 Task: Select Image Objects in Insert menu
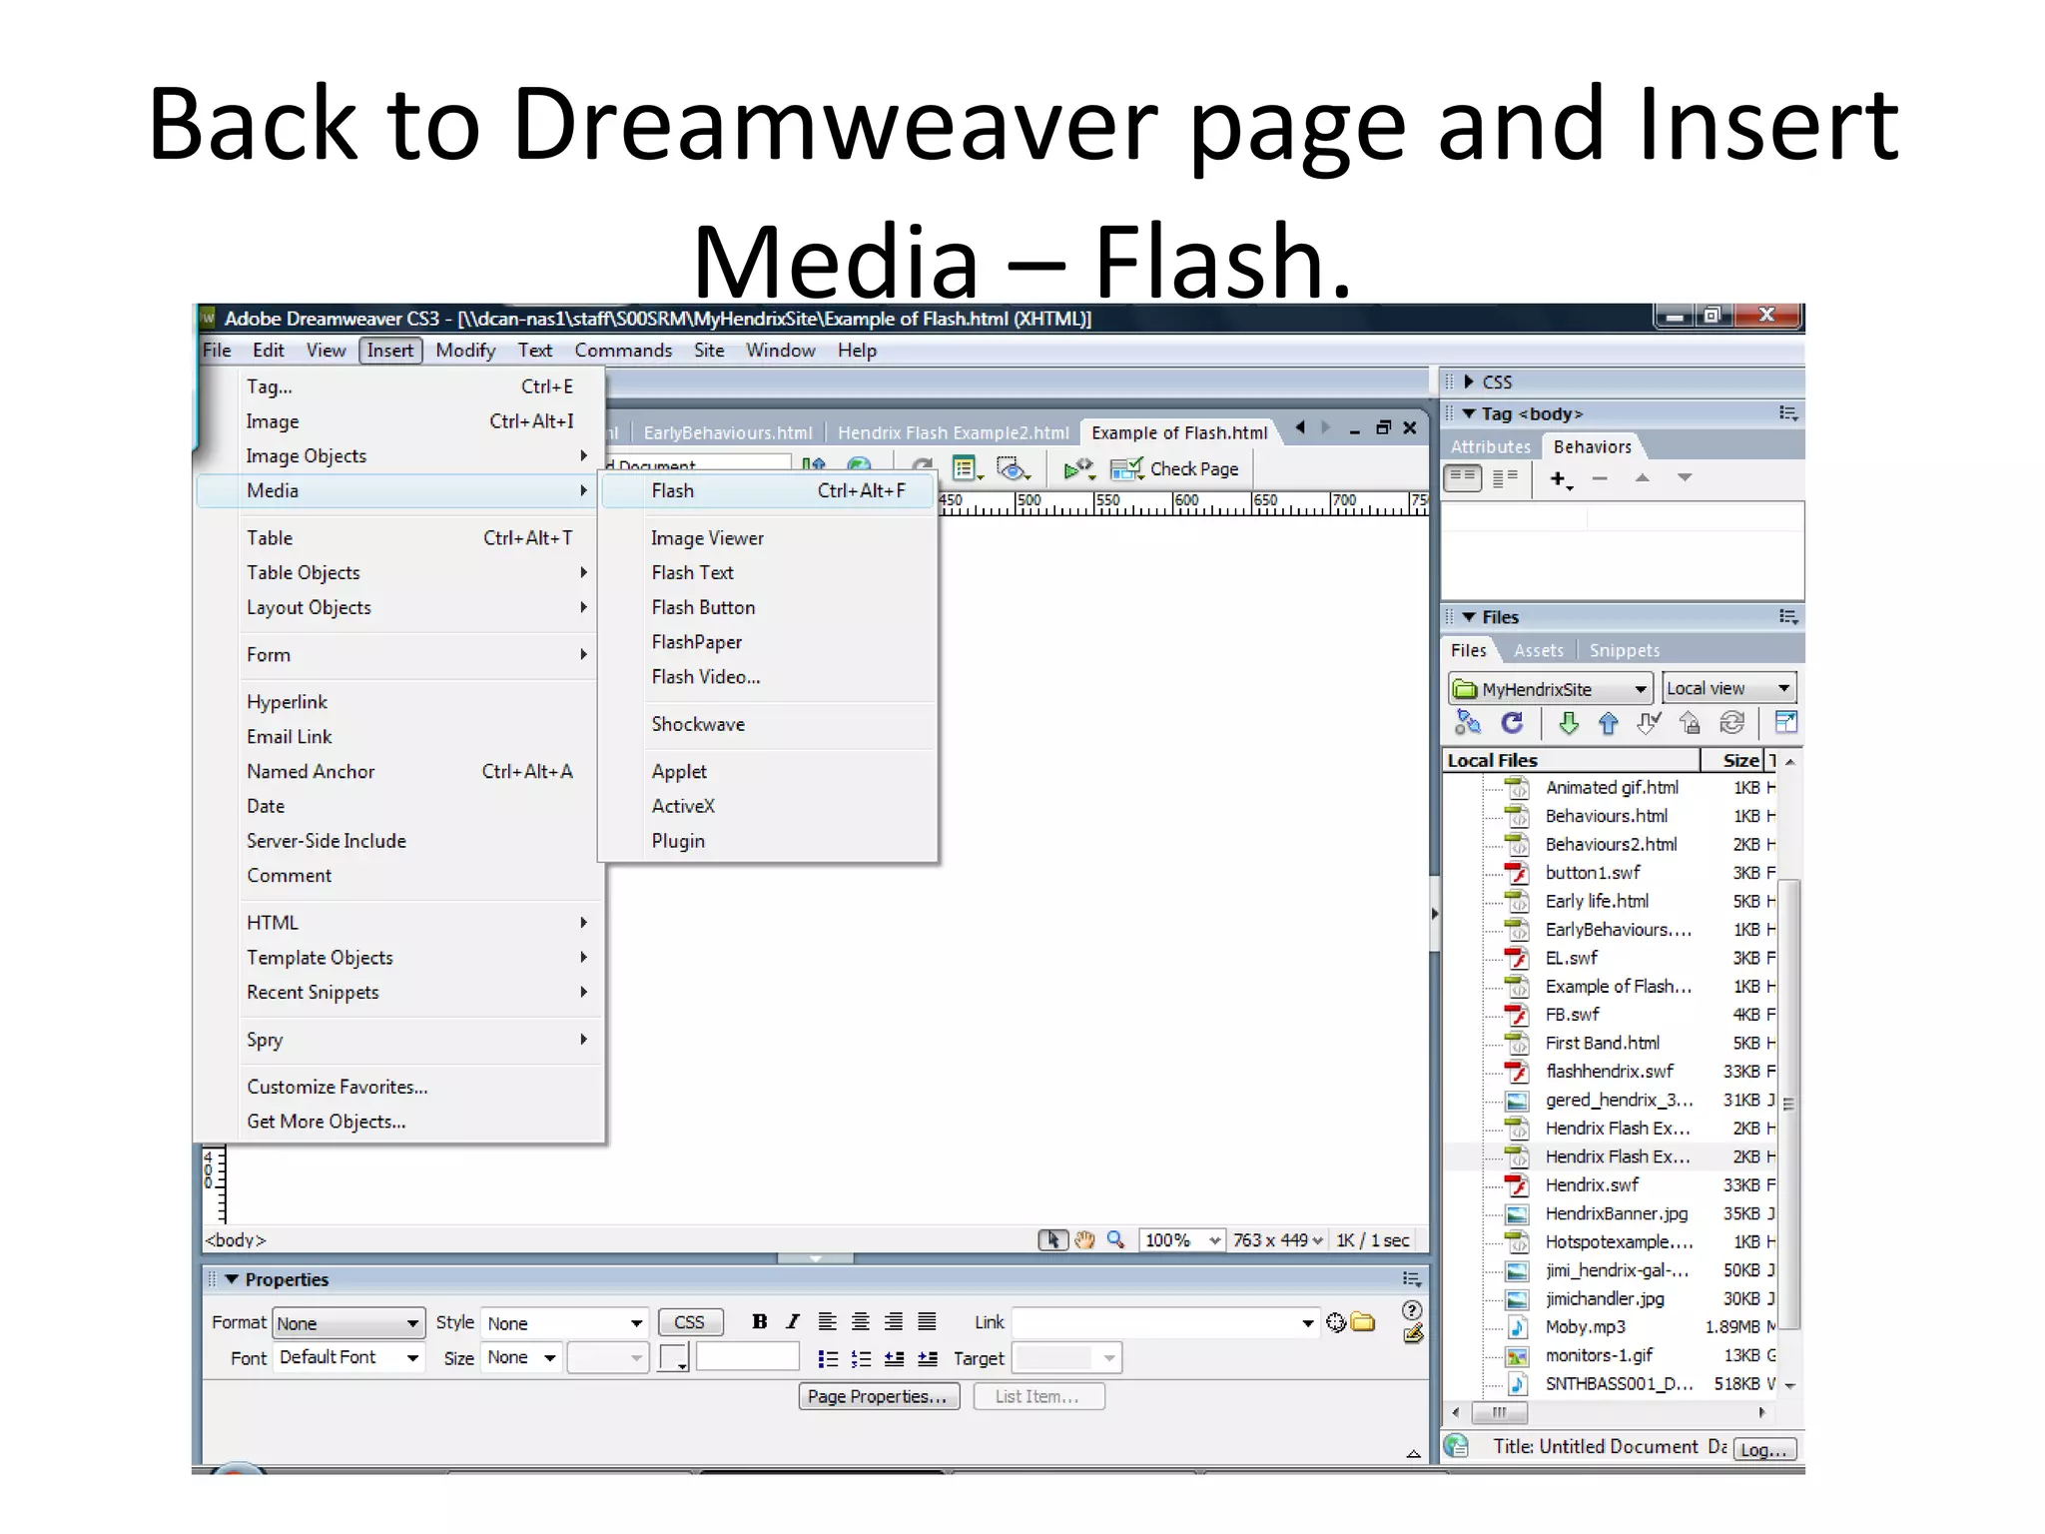tap(399, 455)
